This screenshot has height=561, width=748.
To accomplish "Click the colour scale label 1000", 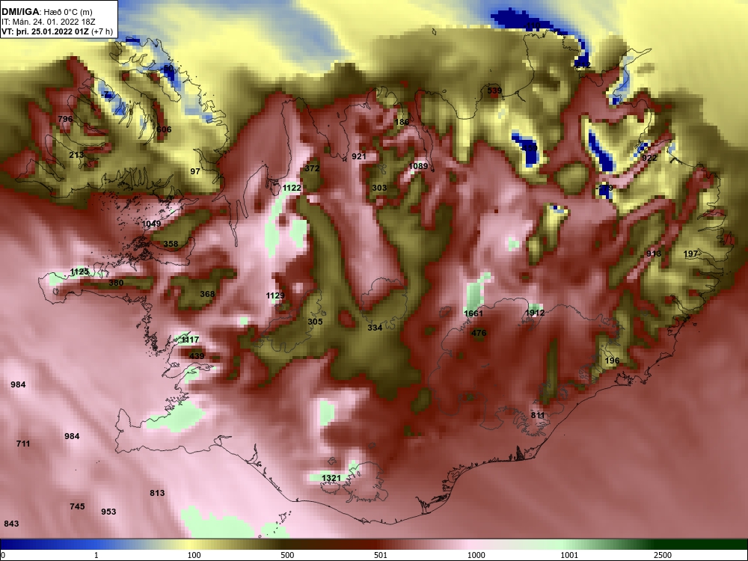I will (476, 555).
